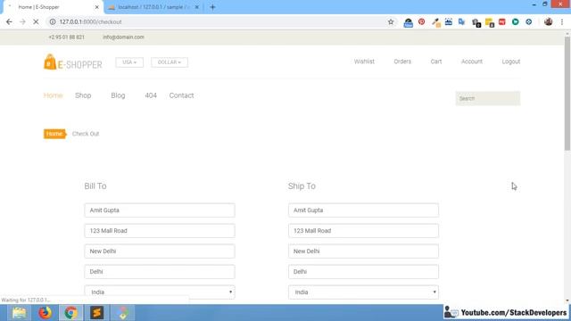The height and width of the screenshot is (321, 571).
Task: Open the Chrome profile avatar
Action: click(x=548, y=21)
